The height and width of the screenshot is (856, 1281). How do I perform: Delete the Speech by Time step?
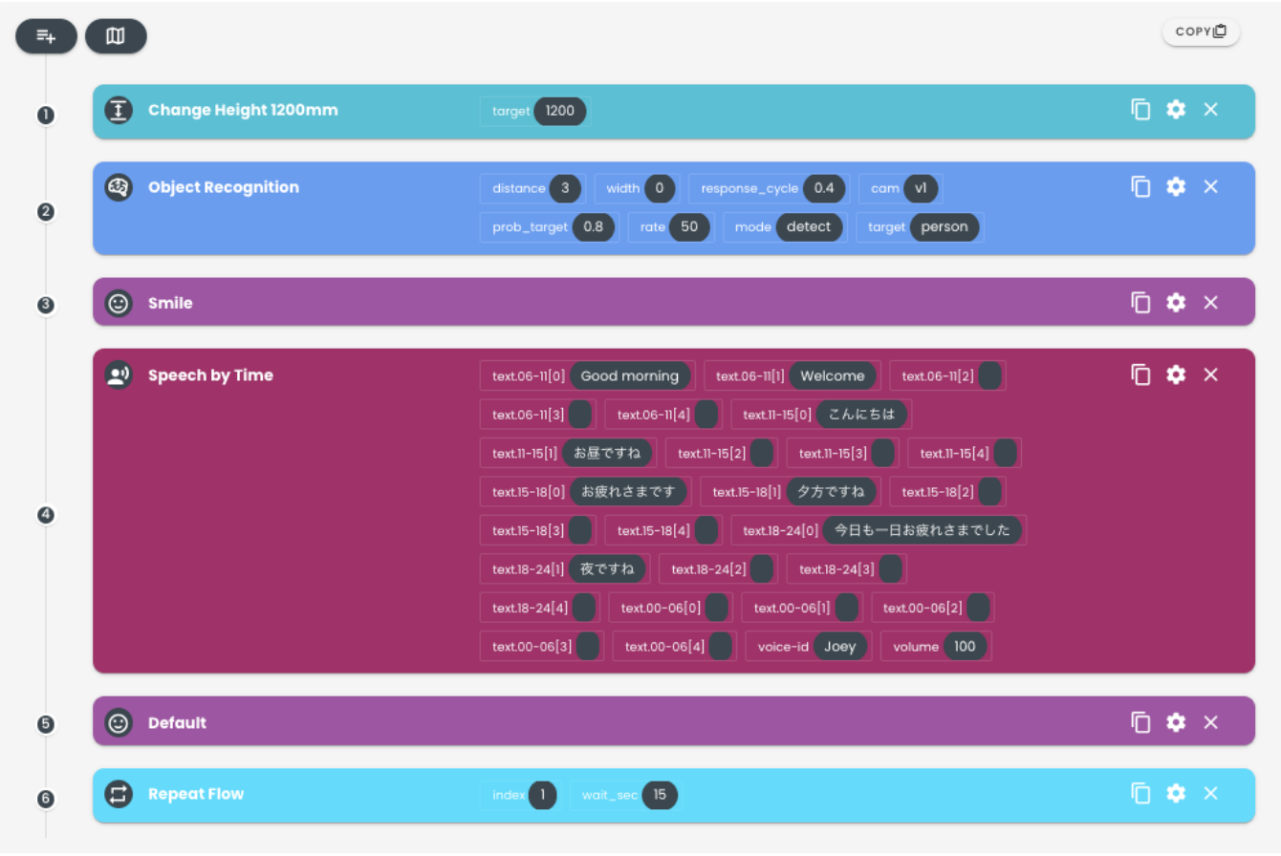pos(1210,374)
